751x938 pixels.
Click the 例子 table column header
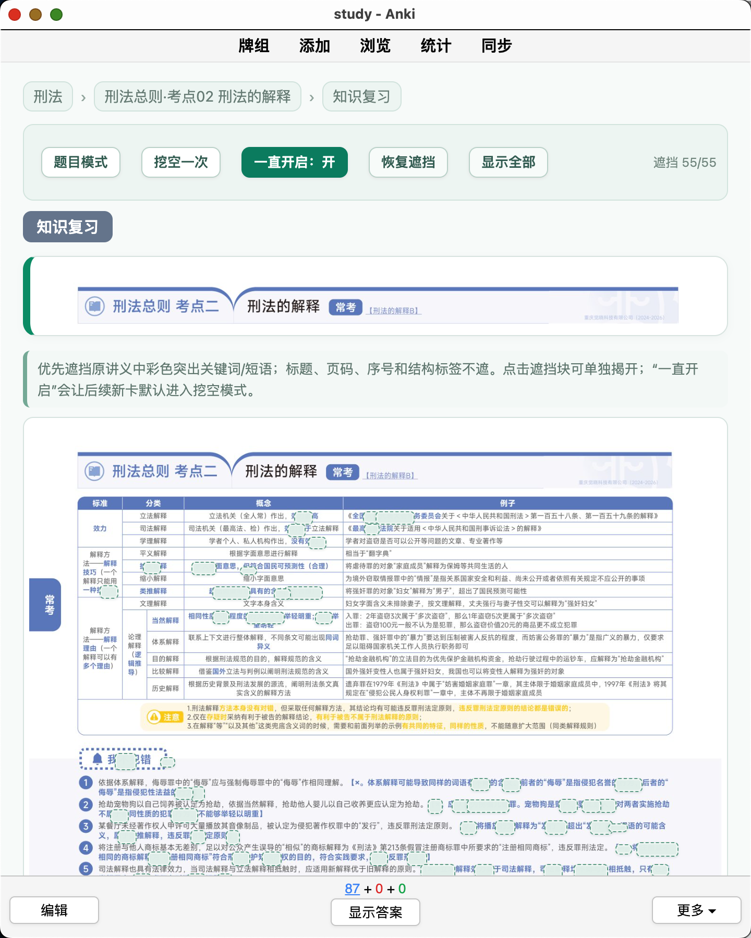507,503
